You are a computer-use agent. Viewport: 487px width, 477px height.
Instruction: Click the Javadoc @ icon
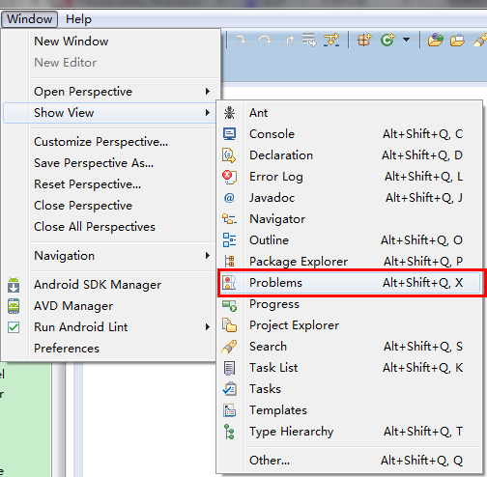click(x=229, y=198)
